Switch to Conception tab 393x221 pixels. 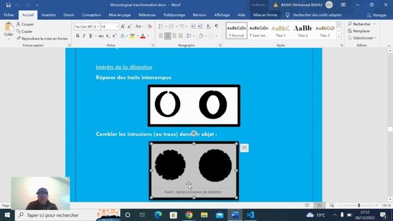(91, 15)
